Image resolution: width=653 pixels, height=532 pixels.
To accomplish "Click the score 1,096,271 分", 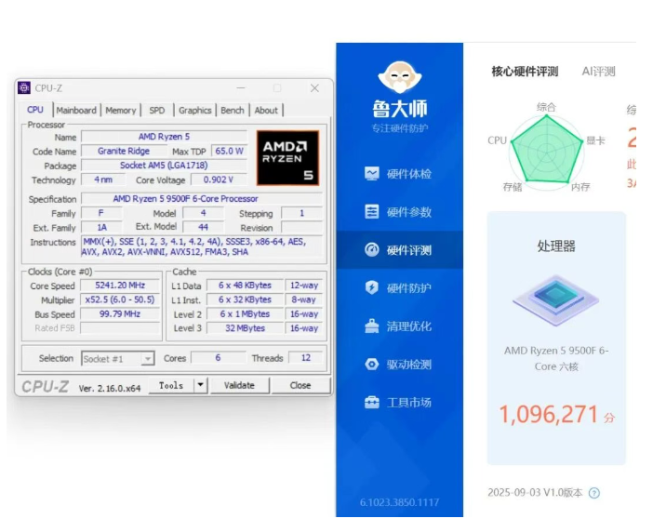I will 556,415.
